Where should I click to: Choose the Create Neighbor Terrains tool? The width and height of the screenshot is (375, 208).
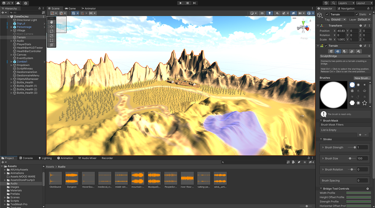click(x=331, y=51)
